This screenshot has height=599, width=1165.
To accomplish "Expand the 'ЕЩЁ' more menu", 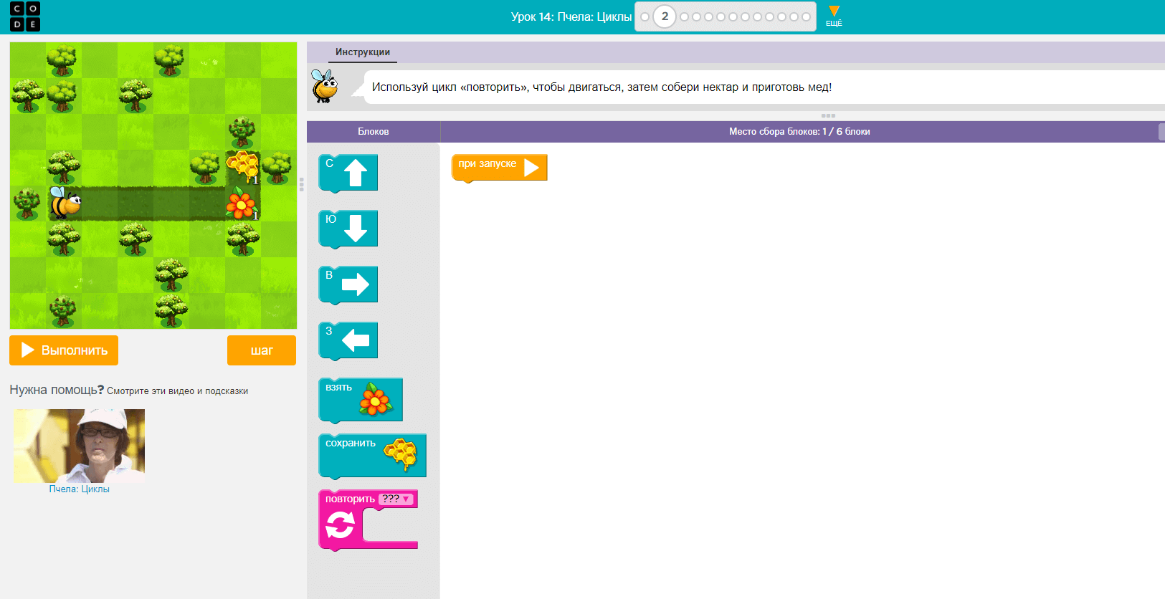I will [x=834, y=16].
